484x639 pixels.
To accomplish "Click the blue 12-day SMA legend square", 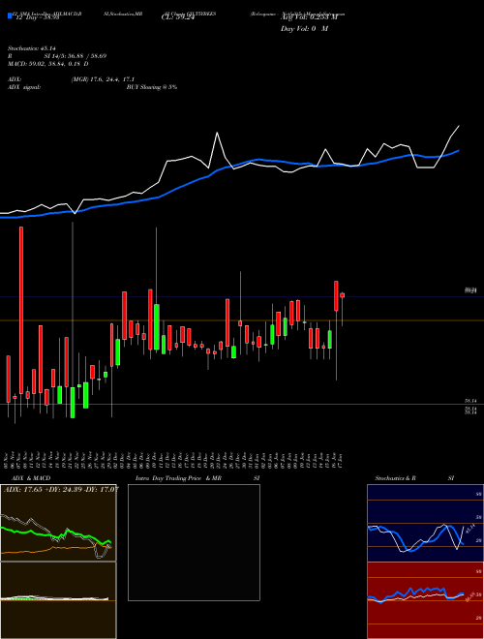I will click(10, 15).
